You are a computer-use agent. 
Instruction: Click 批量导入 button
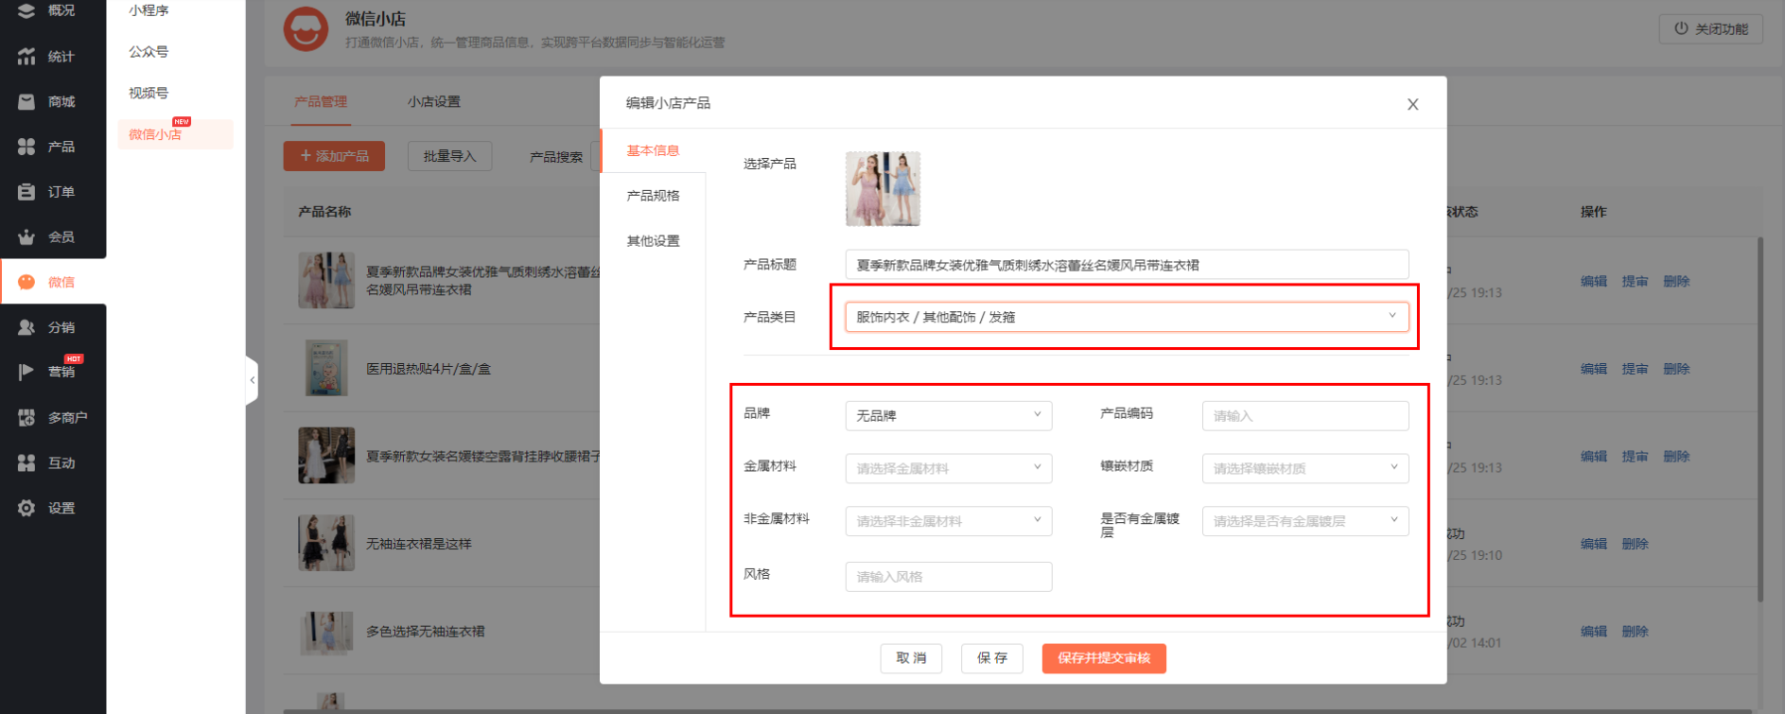[450, 156]
